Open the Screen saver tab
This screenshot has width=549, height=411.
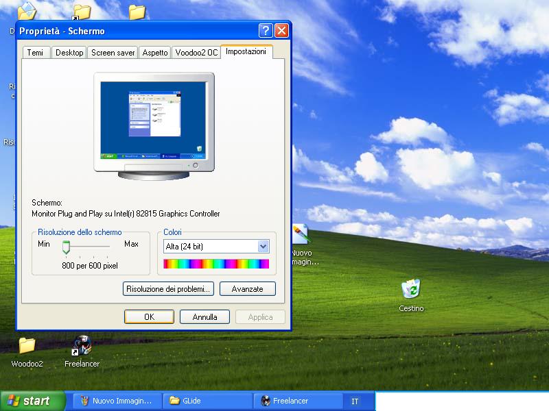[113, 53]
